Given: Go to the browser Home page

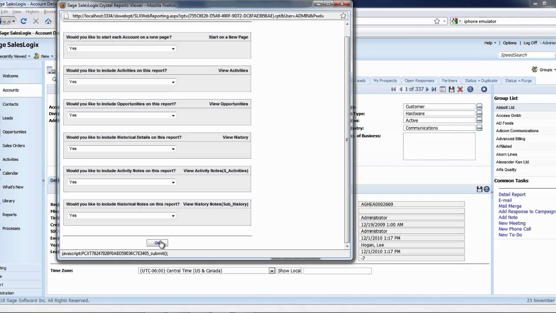Looking at the screenshot, I should (48, 21).
